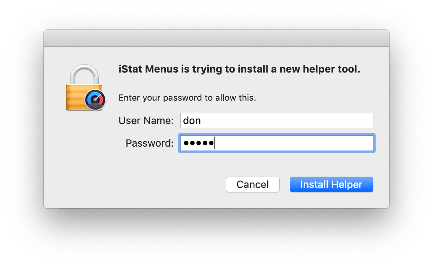This screenshot has height=266, width=433.
Task: Click the bold helper tool heading
Action: click(240, 69)
